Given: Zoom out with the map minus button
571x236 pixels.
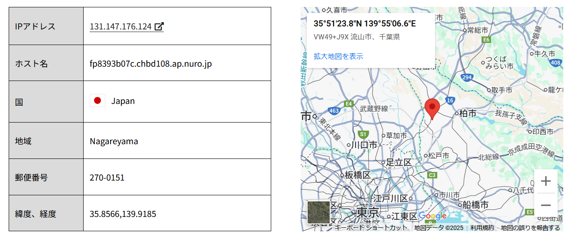Looking at the screenshot, I should tap(546, 205).
